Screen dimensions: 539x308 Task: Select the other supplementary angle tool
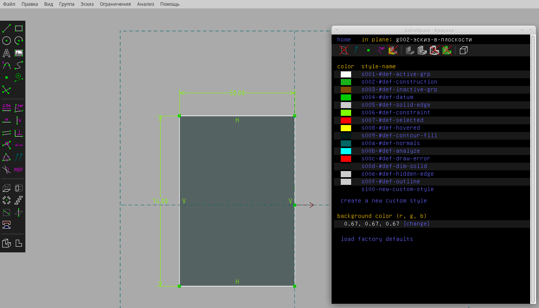coord(7,170)
